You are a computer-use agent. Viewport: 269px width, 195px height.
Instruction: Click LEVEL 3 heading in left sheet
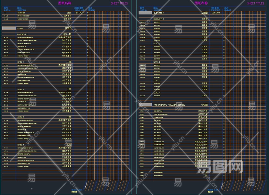pyautogui.click(x=20, y=117)
